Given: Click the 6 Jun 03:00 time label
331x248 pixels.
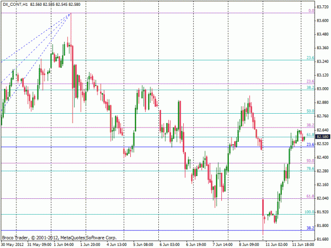Looking at the screenshot, I should (x=169, y=244).
